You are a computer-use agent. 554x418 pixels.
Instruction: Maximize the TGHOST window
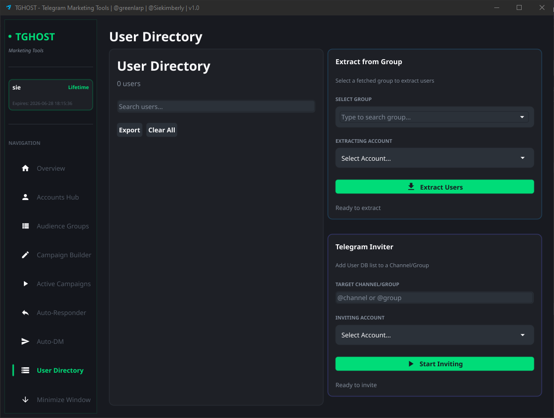tap(519, 7)
